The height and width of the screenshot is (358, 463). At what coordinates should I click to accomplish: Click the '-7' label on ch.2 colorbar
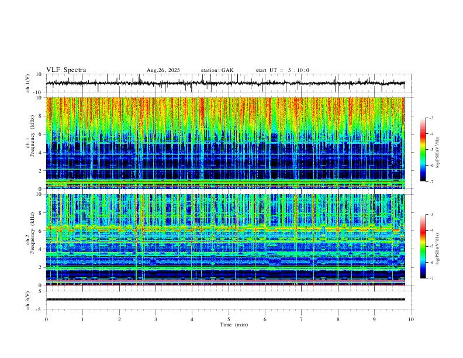point(431,278)
